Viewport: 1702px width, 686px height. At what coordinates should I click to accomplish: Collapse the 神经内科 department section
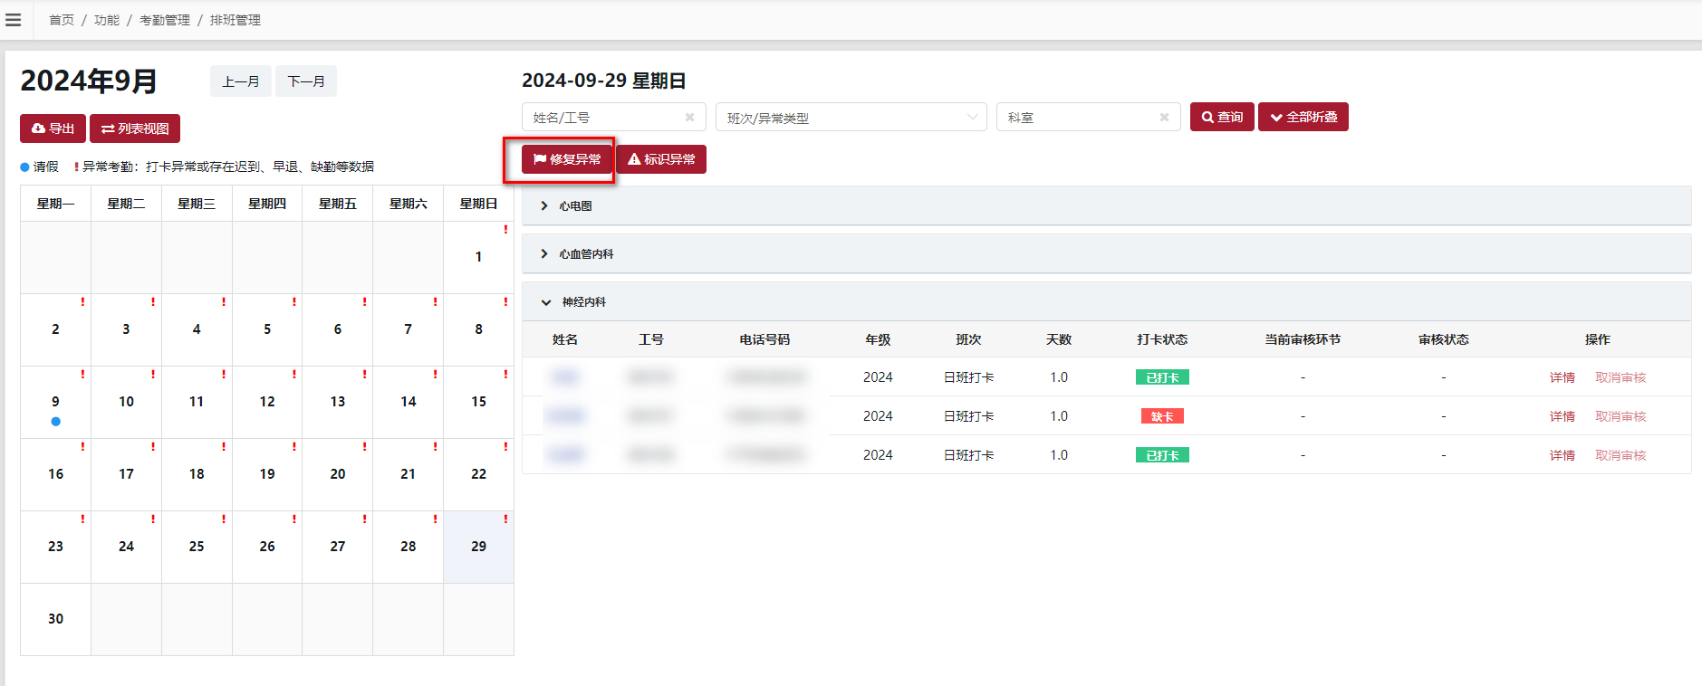coord(1107,301)
